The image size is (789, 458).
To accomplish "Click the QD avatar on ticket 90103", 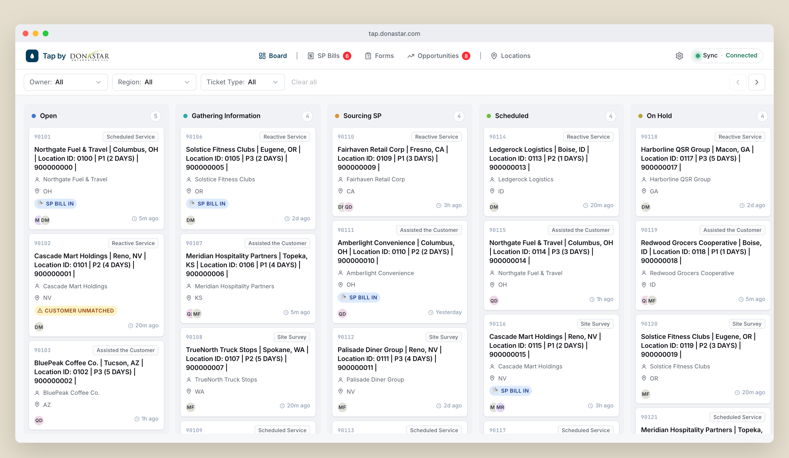I will [x=39, y=420].
